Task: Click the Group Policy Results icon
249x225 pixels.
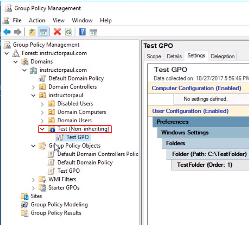Action: (24, 213)
